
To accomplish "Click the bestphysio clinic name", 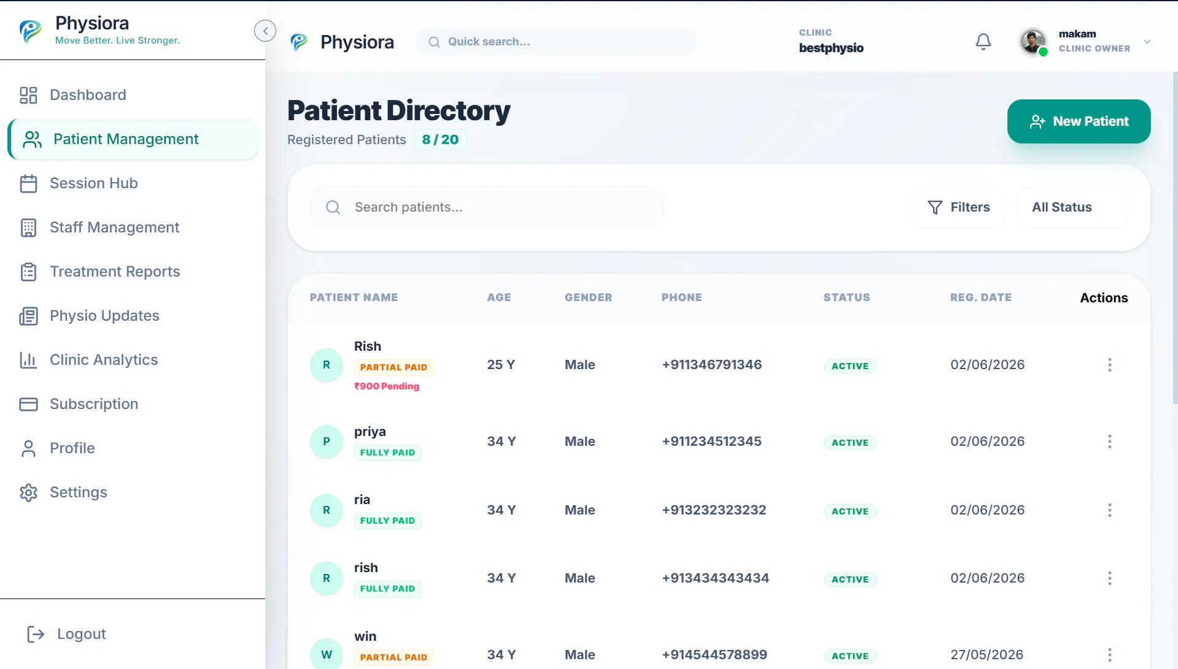I will click(831, 48).
